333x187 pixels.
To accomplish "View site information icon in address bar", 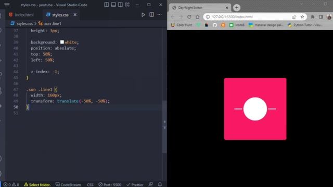I will 208,17.
